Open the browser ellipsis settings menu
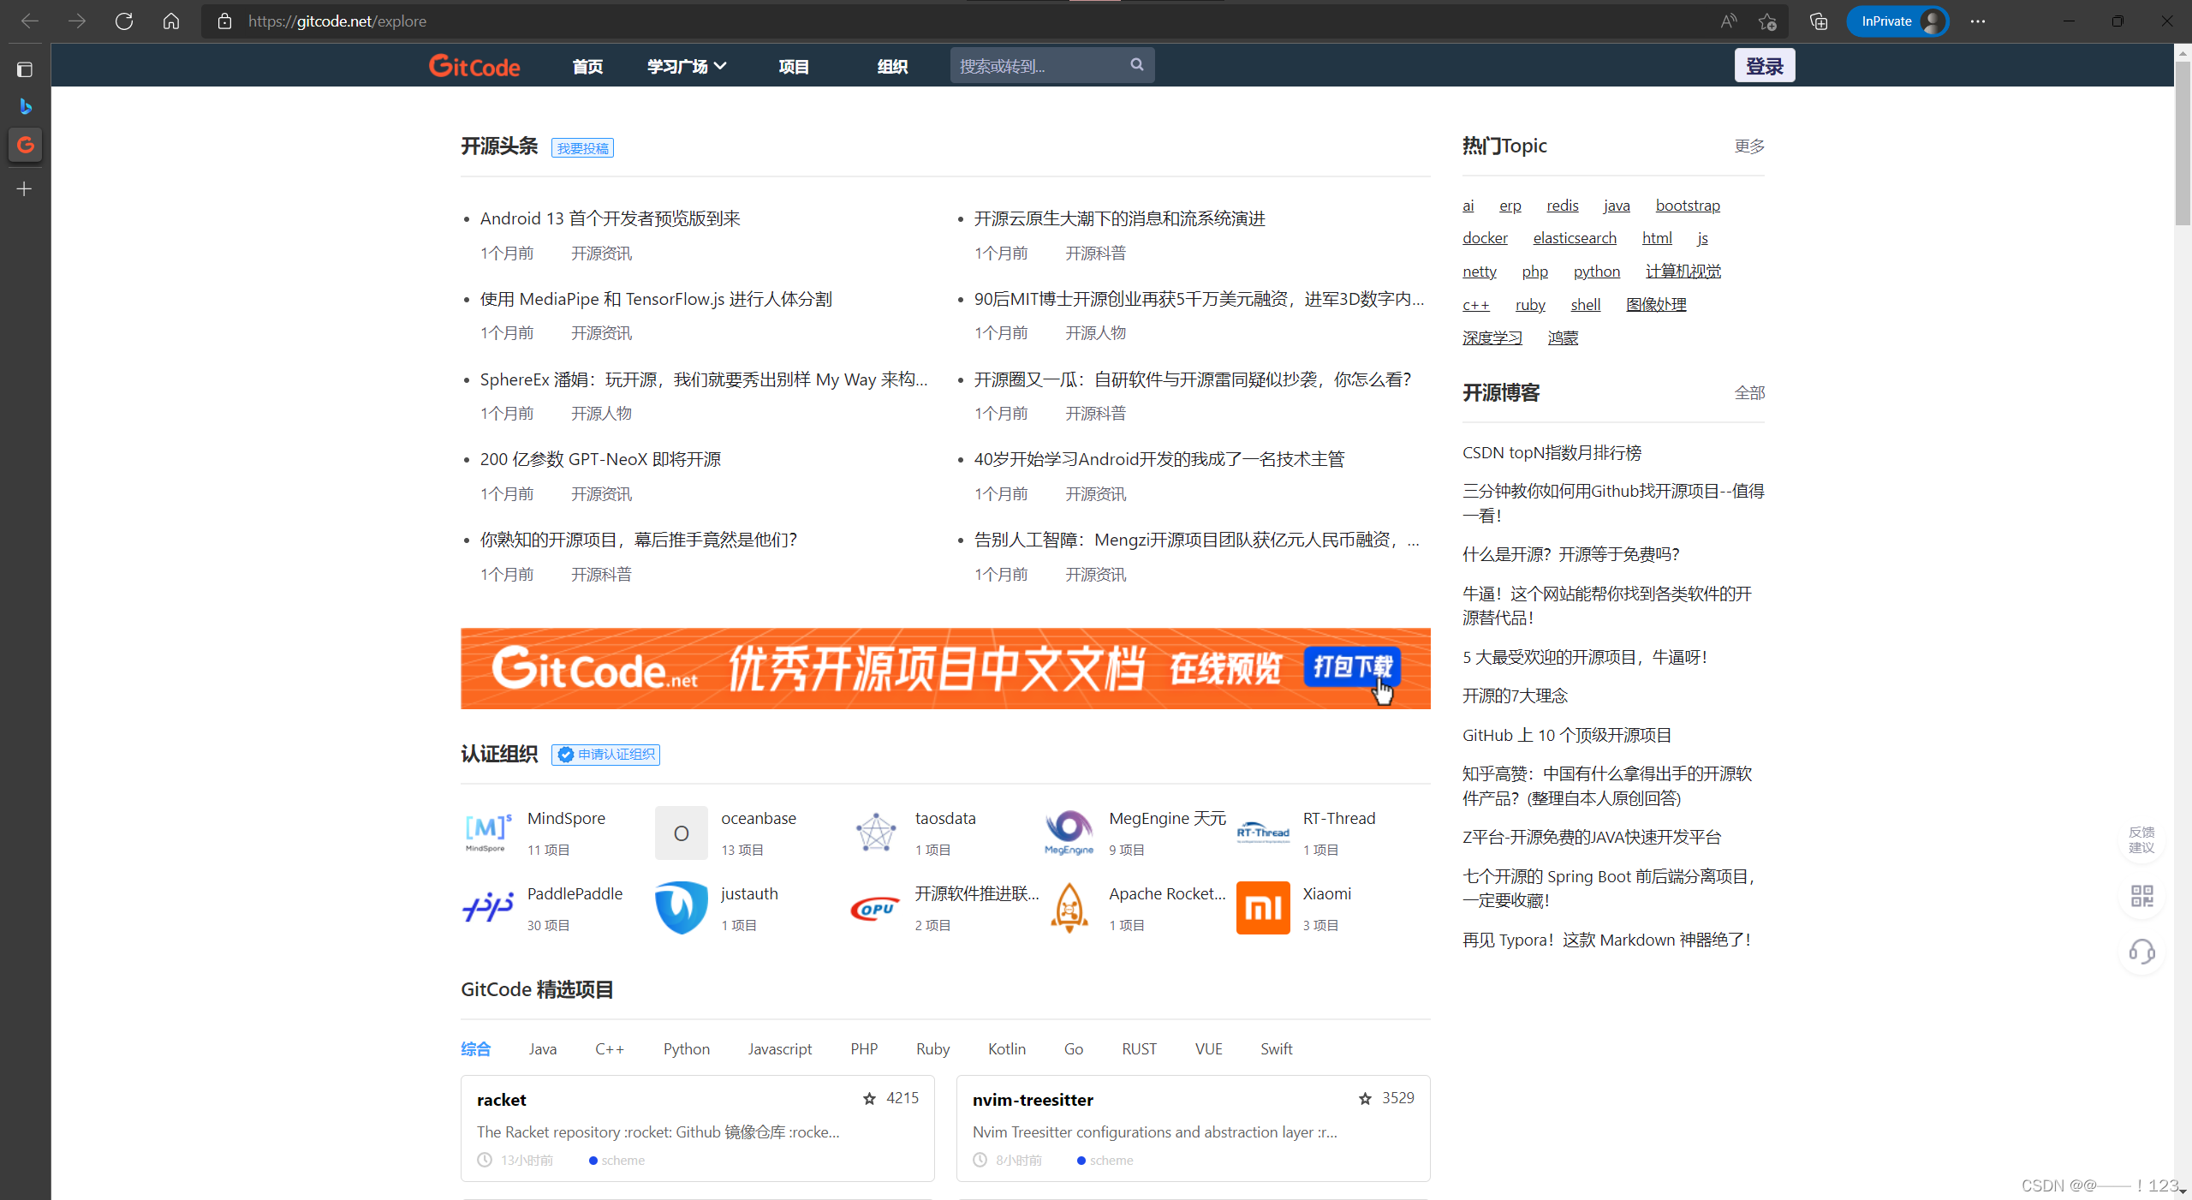Image resolution: width=2192 pixels, height=1200 pixels. click(1977, 21)
